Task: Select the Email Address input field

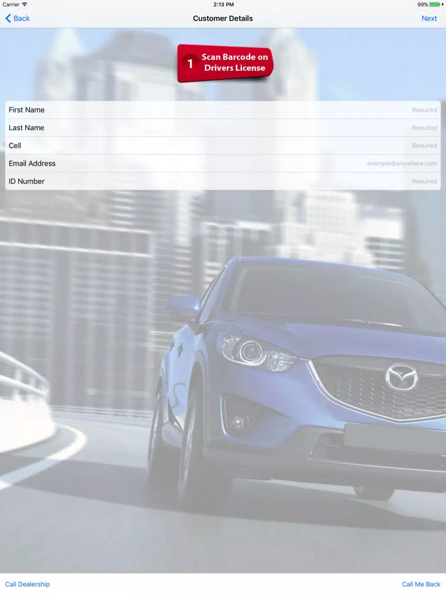Action: (x=223, y=163)
